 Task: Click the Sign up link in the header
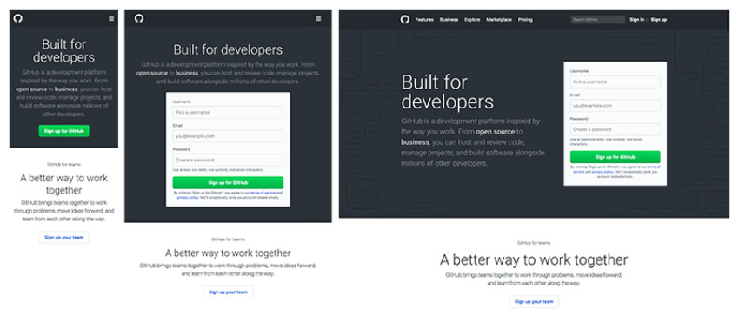point(659,20)
